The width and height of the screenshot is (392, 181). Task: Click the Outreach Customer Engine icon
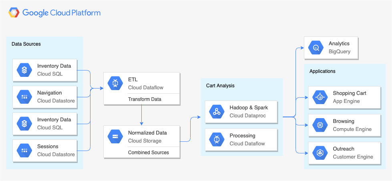(320, 153)
